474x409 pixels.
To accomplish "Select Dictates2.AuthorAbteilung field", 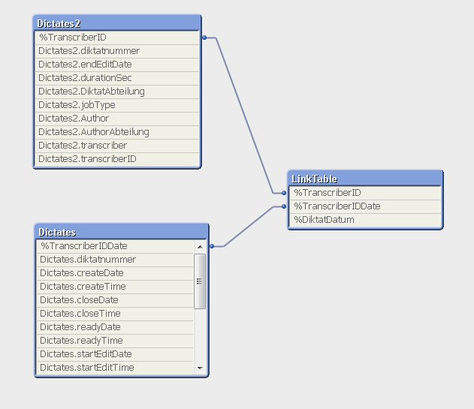I will tap(117, 132).
